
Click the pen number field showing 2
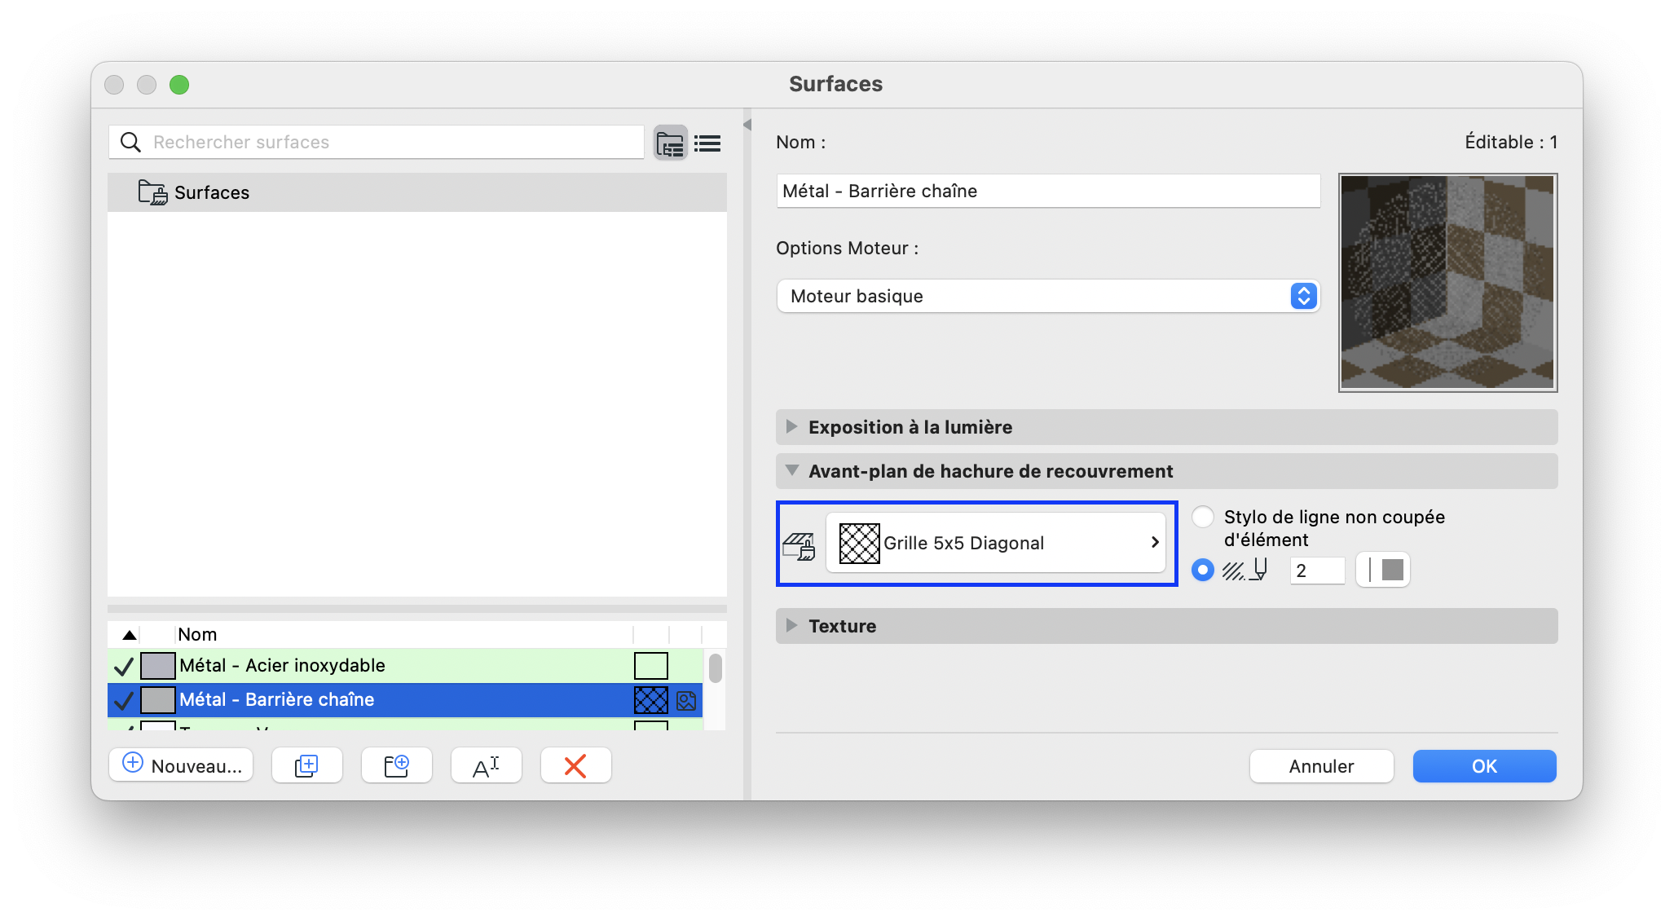point(1317,571)
